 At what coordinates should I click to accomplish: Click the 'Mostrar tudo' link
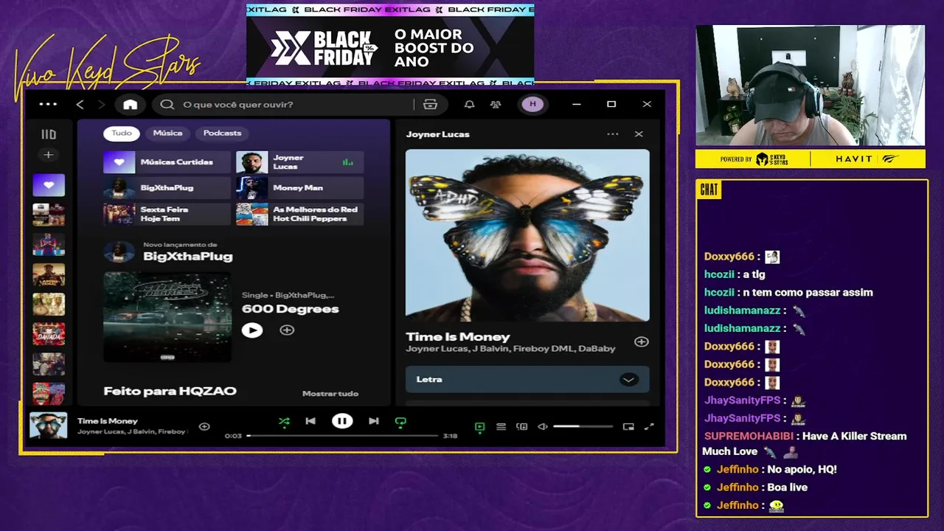[330, 393]
